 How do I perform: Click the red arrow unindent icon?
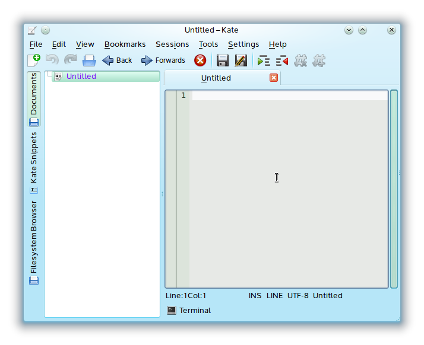click(x=282, y=60)
